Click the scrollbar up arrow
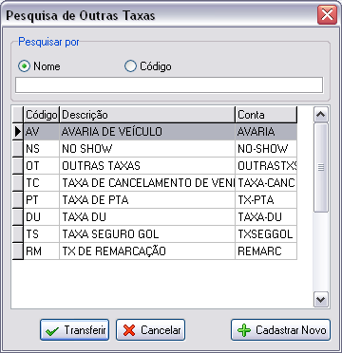 point(321,114)
